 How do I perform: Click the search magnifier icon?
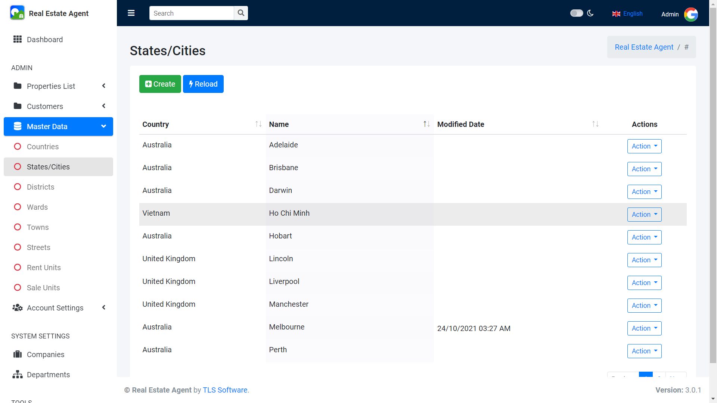[x=241, y=13]
